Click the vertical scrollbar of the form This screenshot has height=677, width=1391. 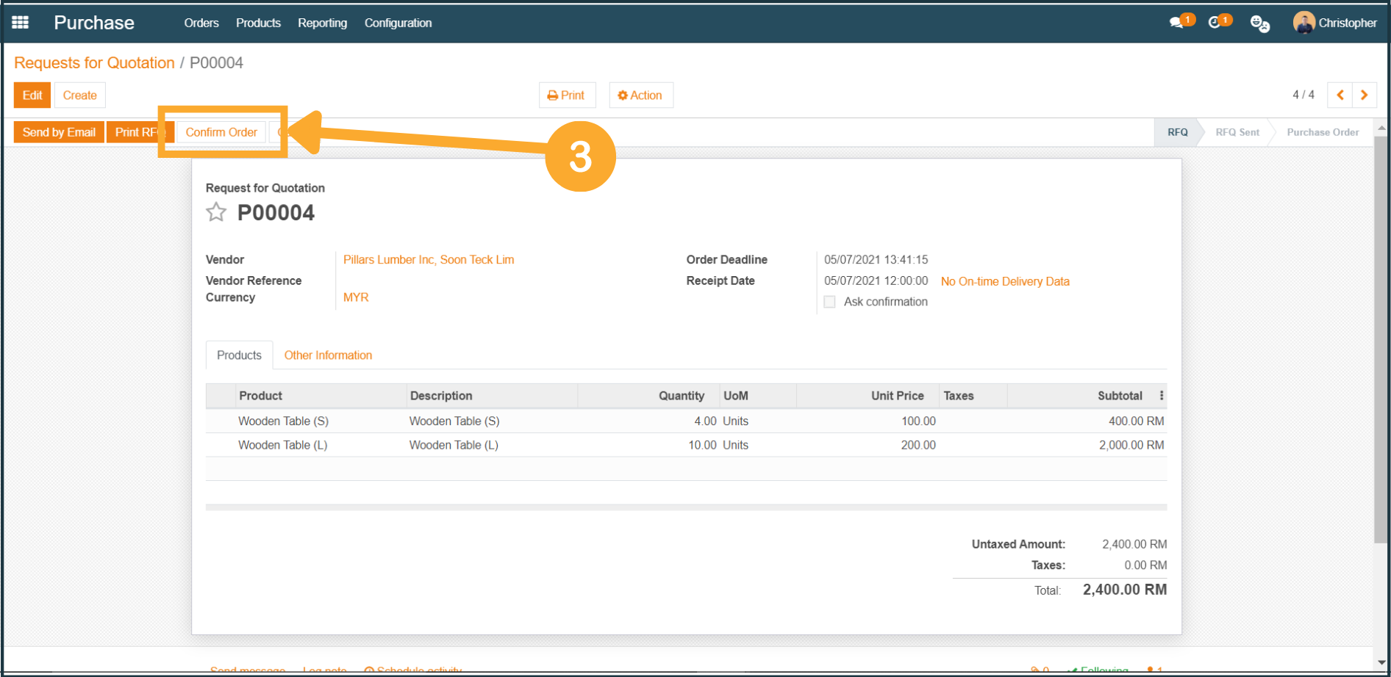click(x=1381, y=338)
